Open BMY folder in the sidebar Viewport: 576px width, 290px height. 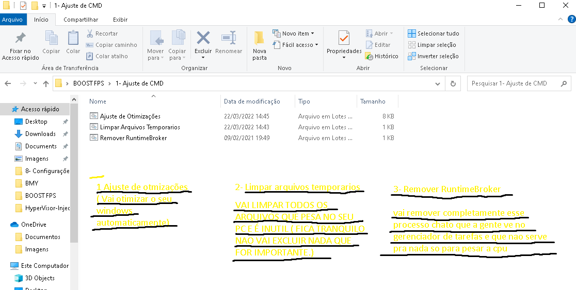[x=31, y=183]
